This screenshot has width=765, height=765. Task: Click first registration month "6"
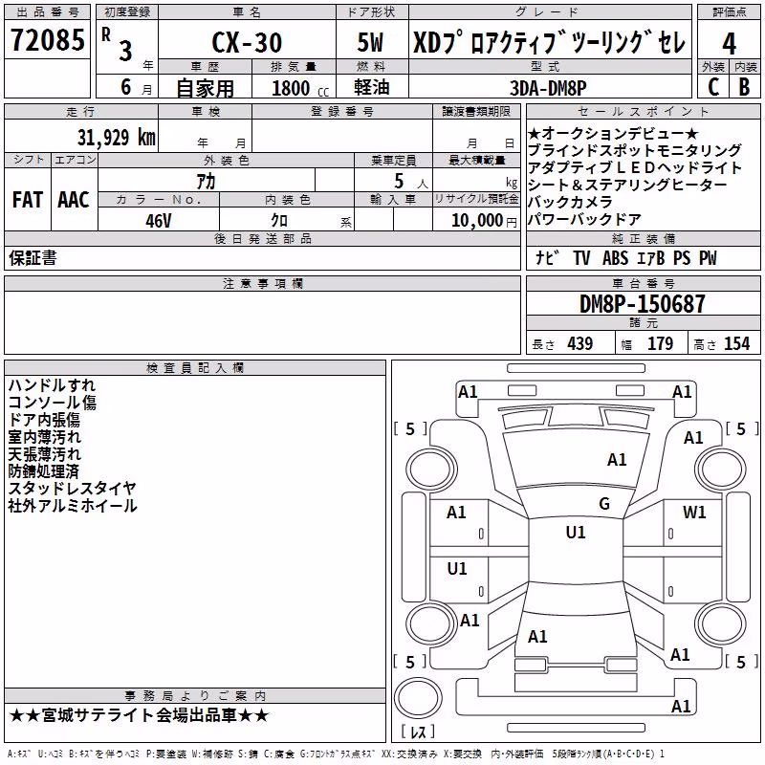coord(126,87)
